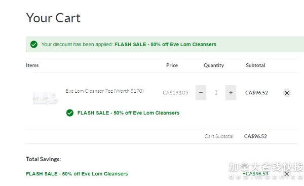Screen dimensions: 304x186
Task: Click the green checkmark in discount applied banner
Action: coord(34,45)
